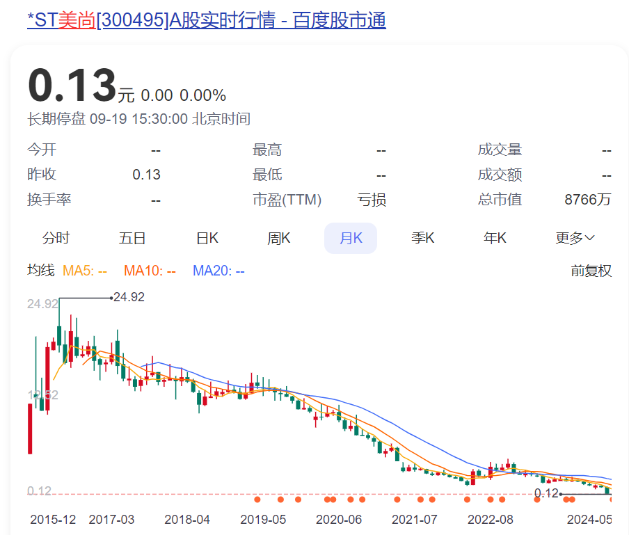Expand the 更多 dropdown menu
The image size is (629, 535).
point(575,238)
